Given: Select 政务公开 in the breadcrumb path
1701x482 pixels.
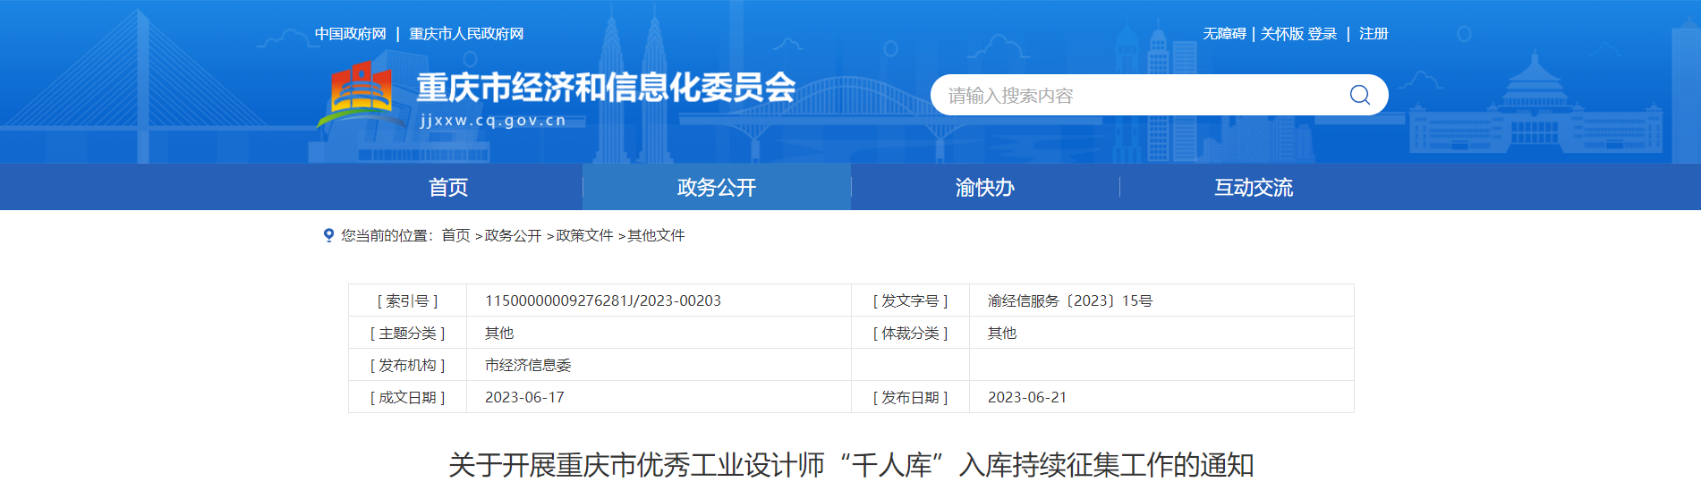Looking at the screenshot, I should coord(513,235).
